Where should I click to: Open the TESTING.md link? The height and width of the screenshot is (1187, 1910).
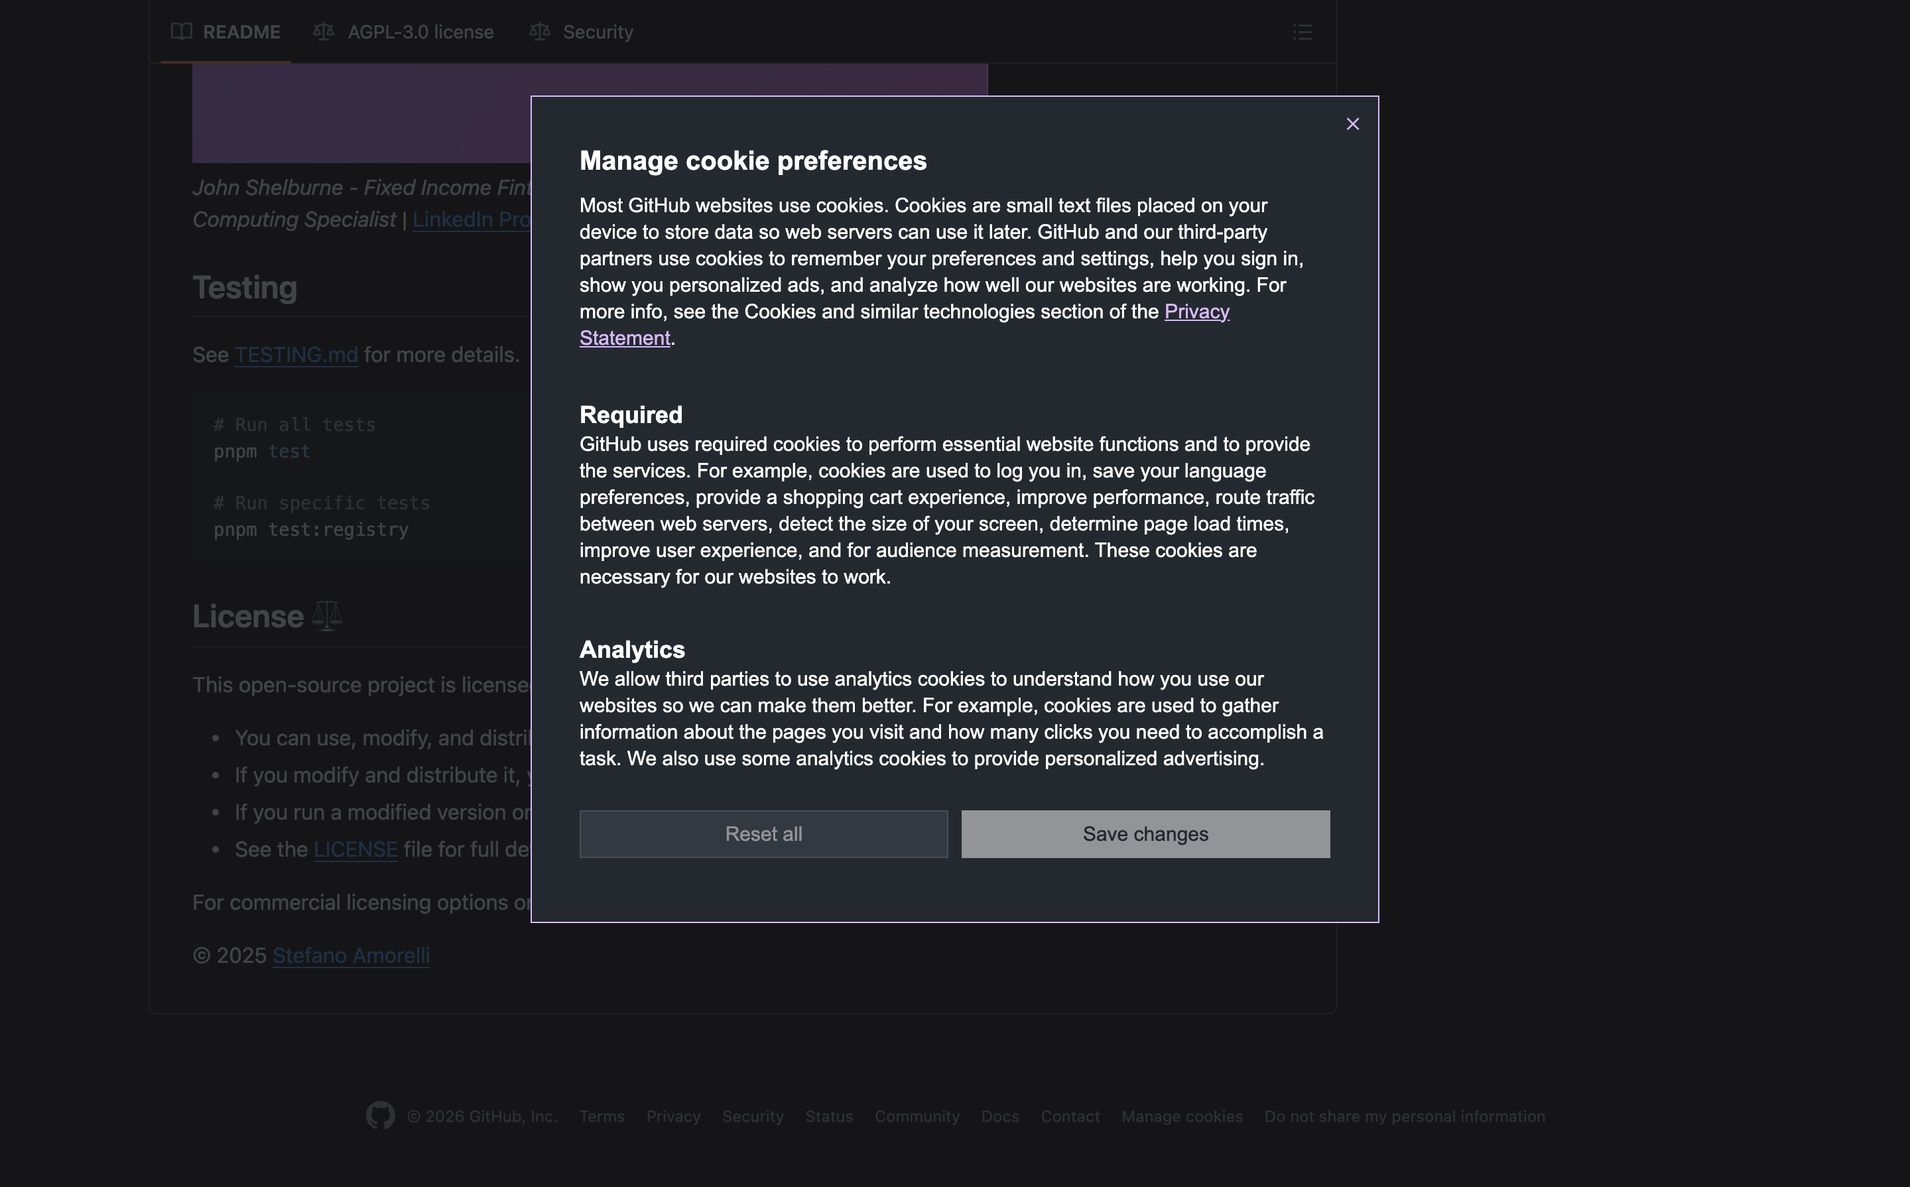click(296, 355)
